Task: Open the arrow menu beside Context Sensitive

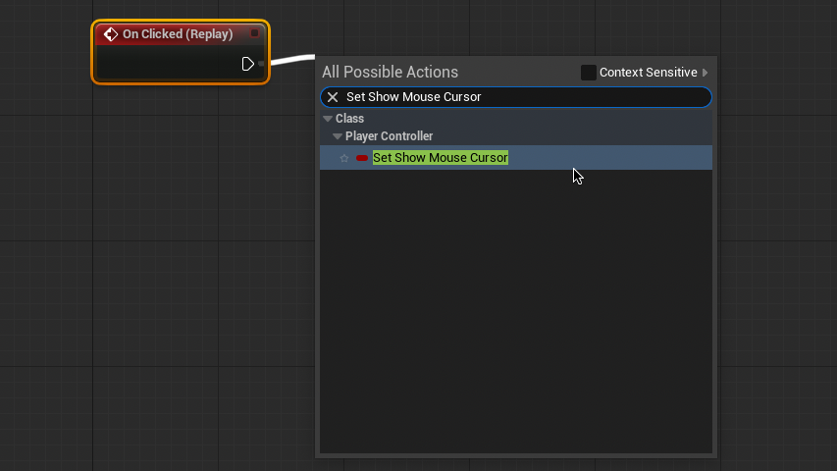Action: pyautogui.click(x=705, y=73)
